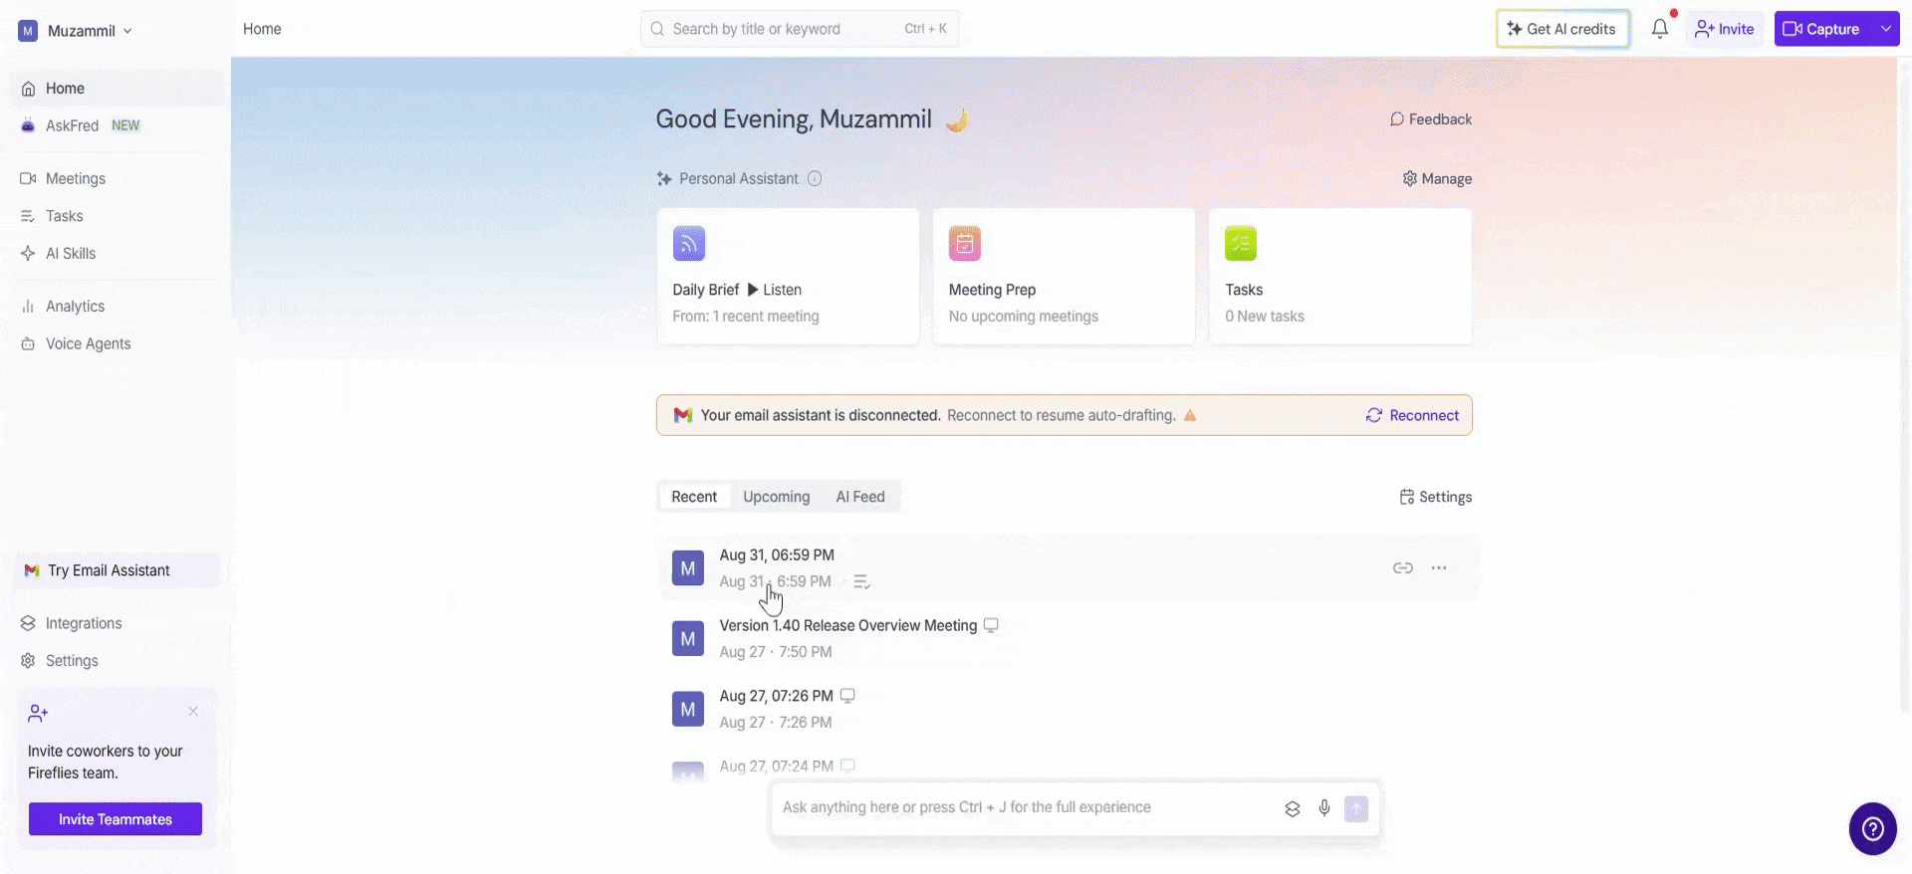Click the Ask anything input field
Screen dimensions: 1912x874
coord(1026,807)
